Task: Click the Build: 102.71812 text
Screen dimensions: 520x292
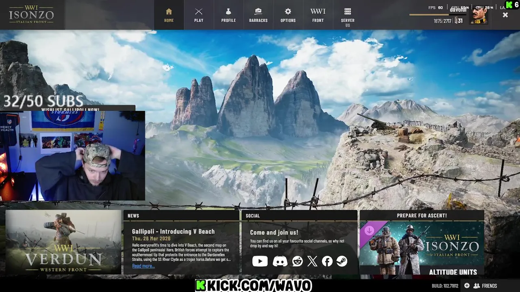Action: [x=445, y=286]
